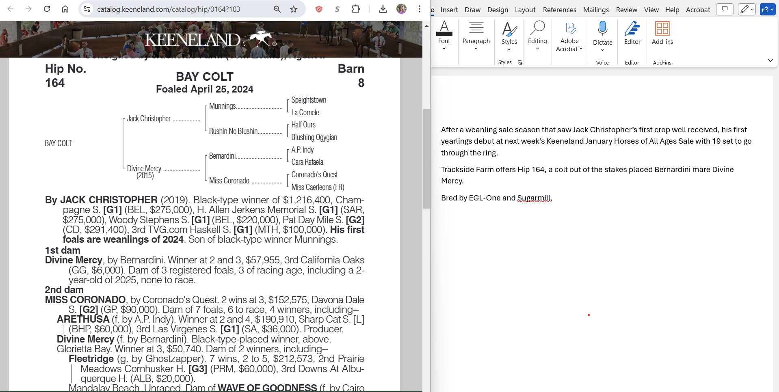Open Add-ins
Viewport: 779px width, 392px height.
click(x=662, y=32)
